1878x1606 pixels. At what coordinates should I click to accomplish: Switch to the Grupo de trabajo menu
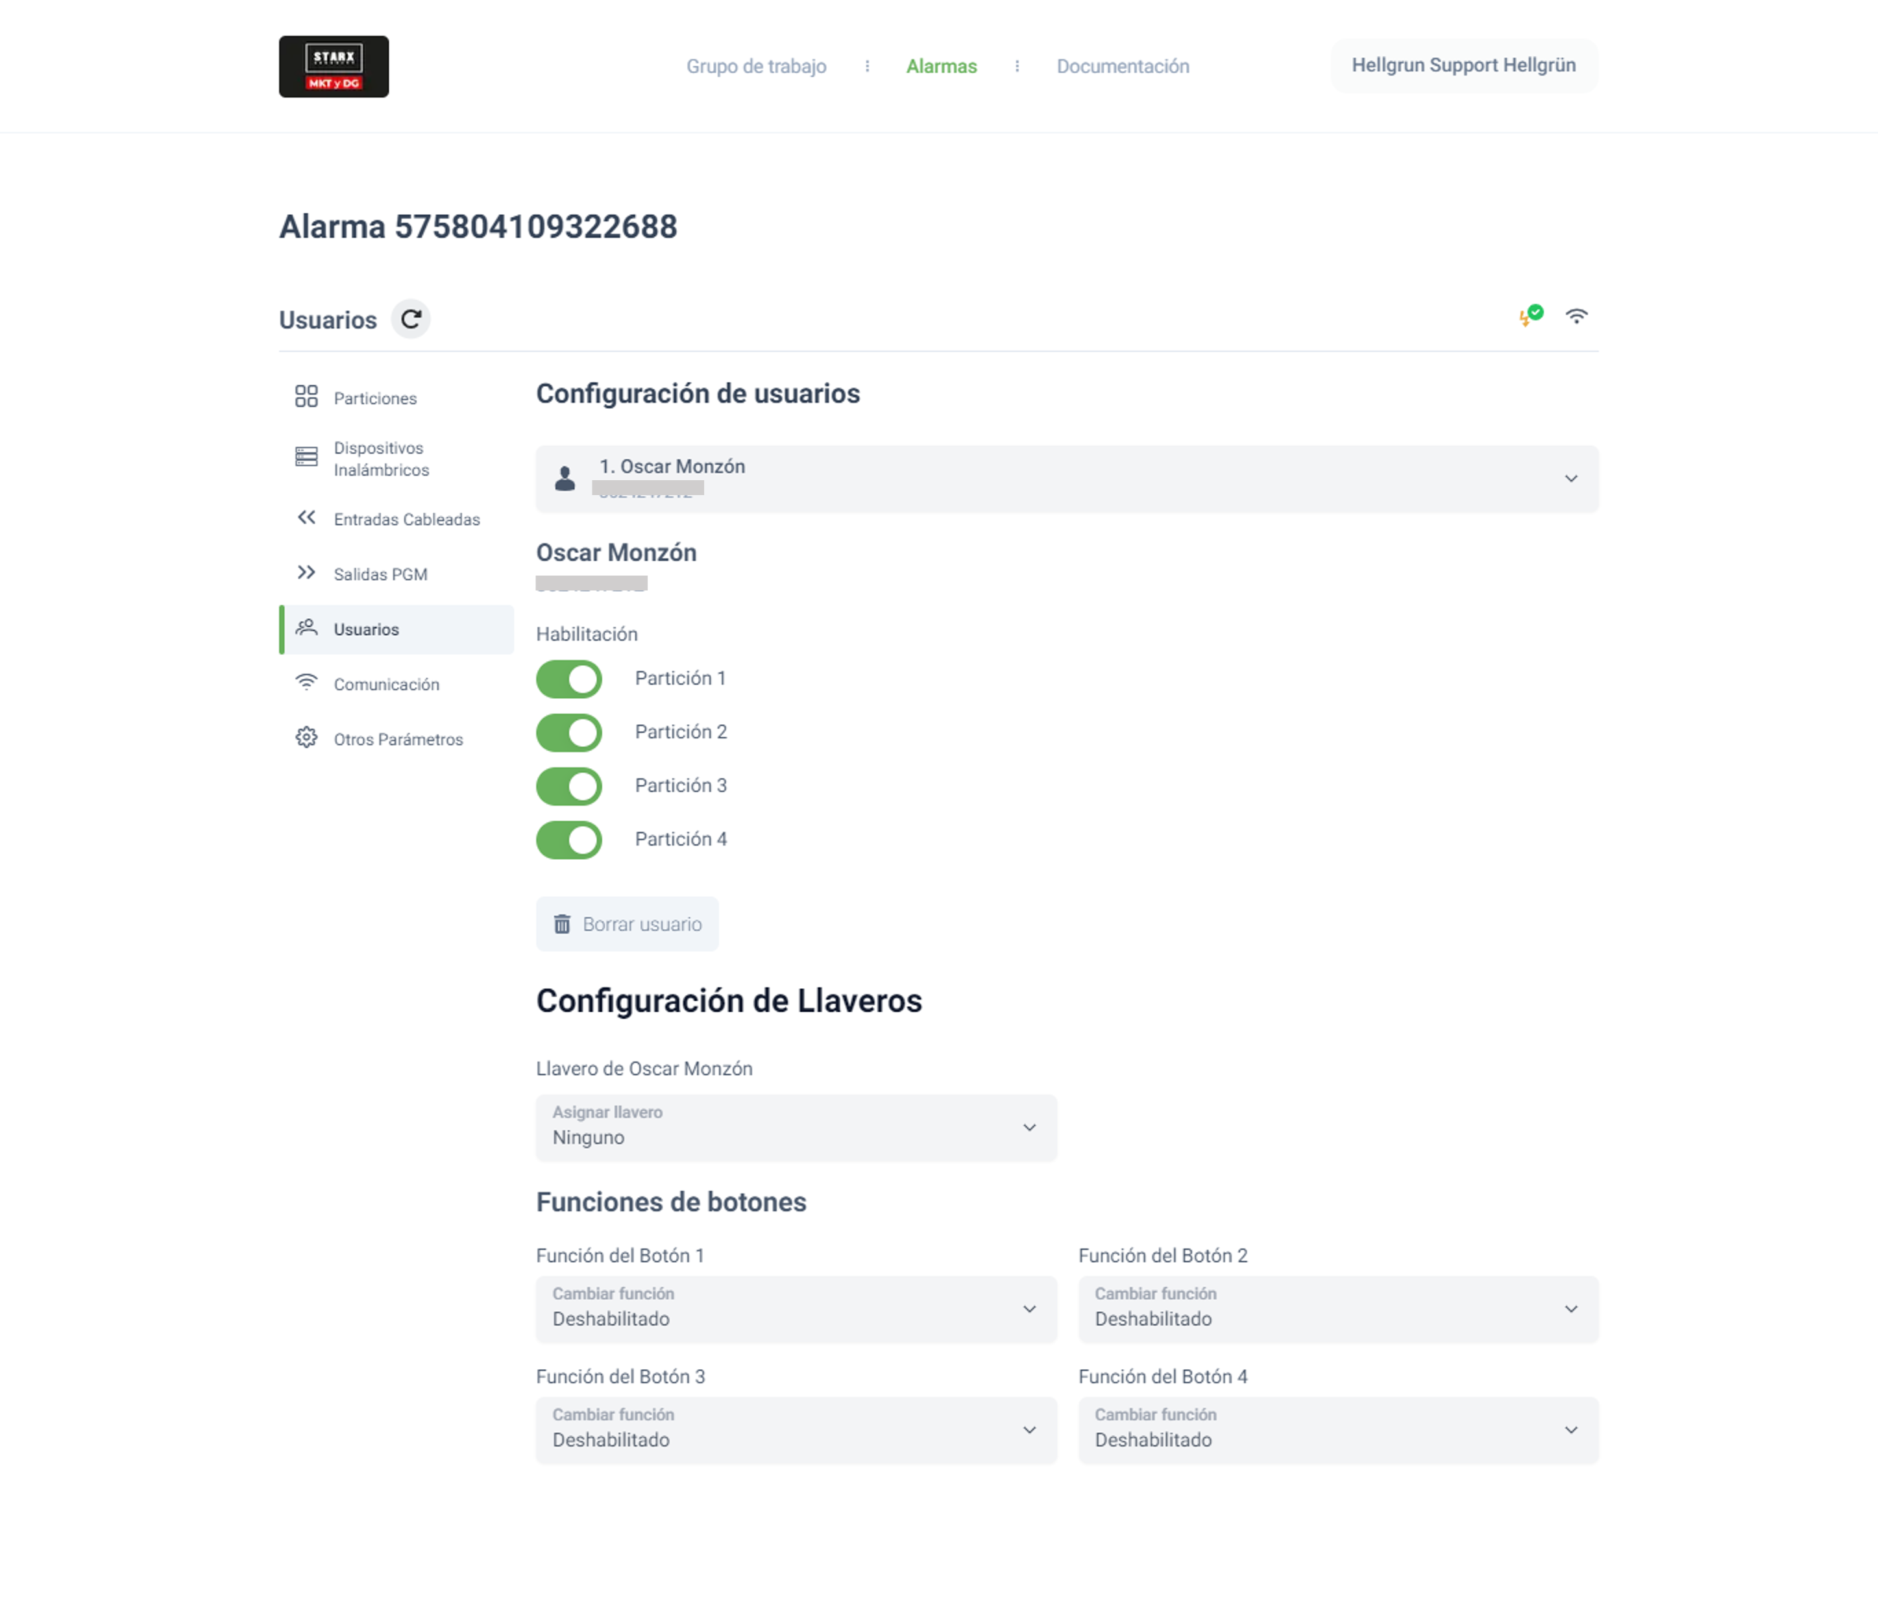click(x=756, y=66)
